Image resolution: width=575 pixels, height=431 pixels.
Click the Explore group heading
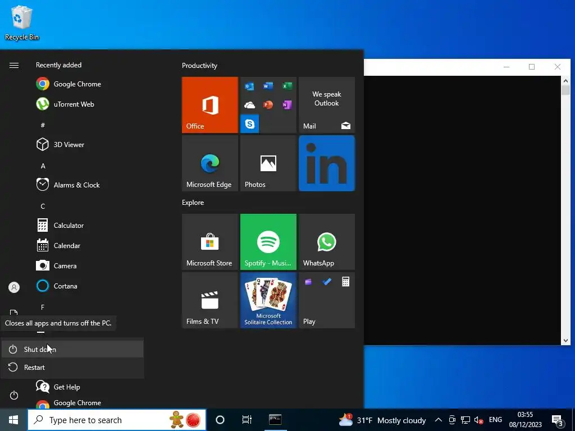click(193, 203)
